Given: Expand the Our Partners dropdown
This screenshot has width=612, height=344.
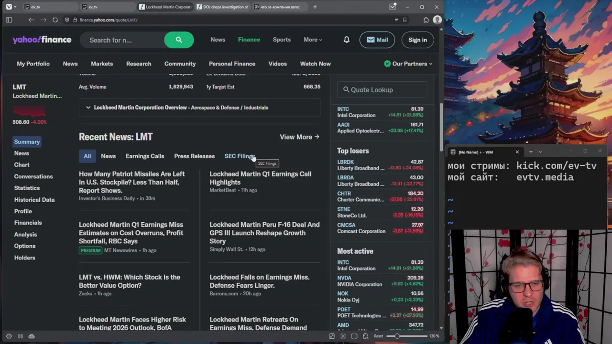Looking at the screenshot, I should pyautogui.click(x=408, y=64).
